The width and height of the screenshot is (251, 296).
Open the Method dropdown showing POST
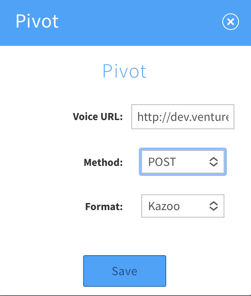click(x=183, y=162)
